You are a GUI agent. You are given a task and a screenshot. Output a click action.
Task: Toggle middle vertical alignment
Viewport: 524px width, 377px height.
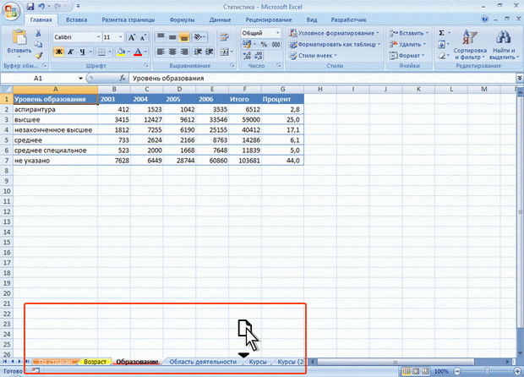pyautogui.click(x=172, y=36)
